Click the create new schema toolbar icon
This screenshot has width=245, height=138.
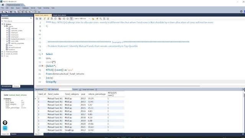click(15, 11)
